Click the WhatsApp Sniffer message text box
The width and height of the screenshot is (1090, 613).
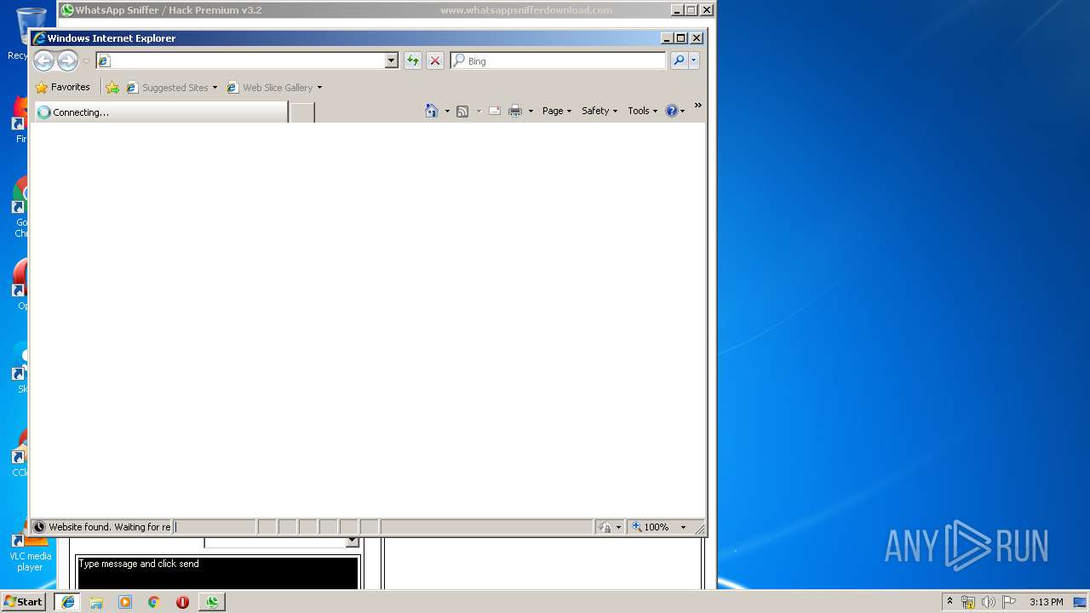coord(218,572)
